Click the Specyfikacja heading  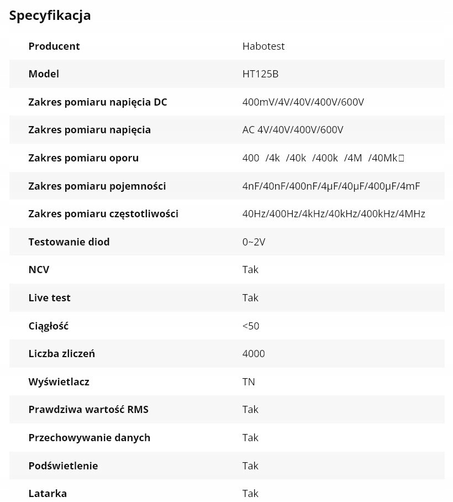(50, 15)
